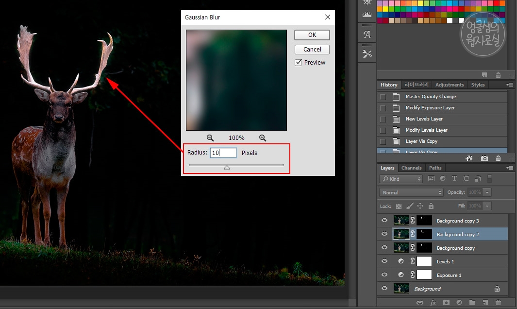Set history brush source at Modify Exposure Layer
This screenshot has width=517, height=309.
click(383, 108)
